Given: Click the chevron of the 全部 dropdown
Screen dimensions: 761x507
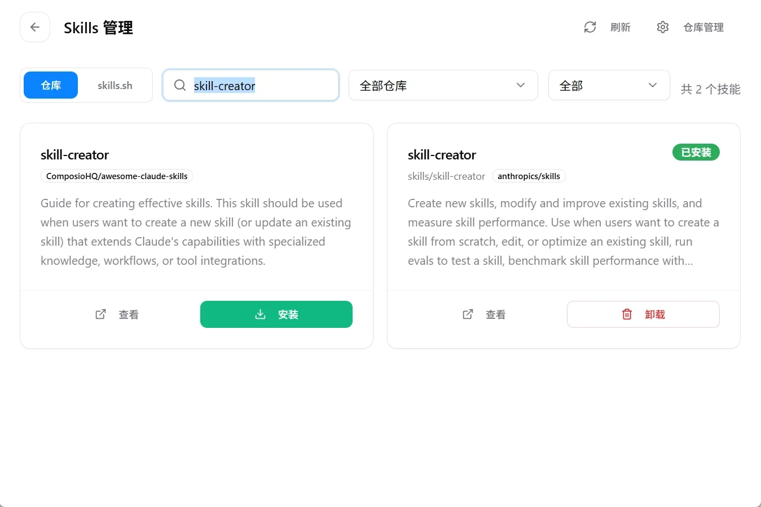Looking at the screenshot, I should [653, 85].
